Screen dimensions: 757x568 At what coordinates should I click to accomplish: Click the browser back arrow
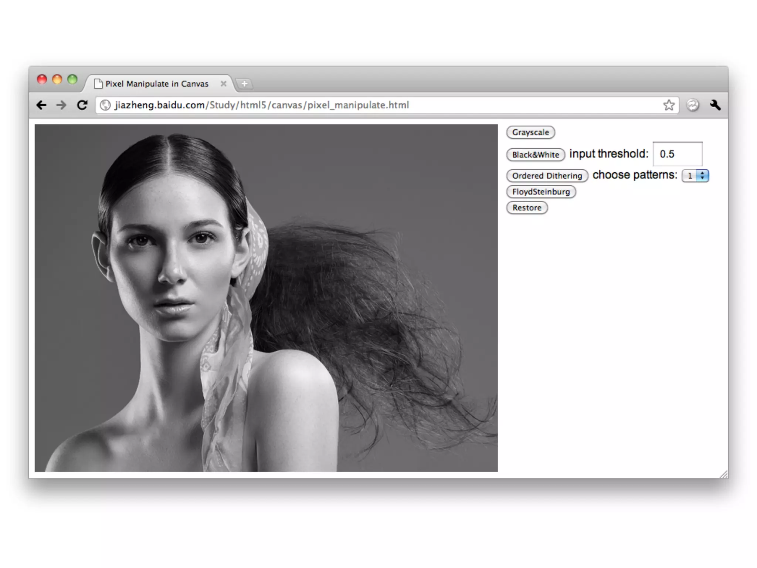coord(41,105)
